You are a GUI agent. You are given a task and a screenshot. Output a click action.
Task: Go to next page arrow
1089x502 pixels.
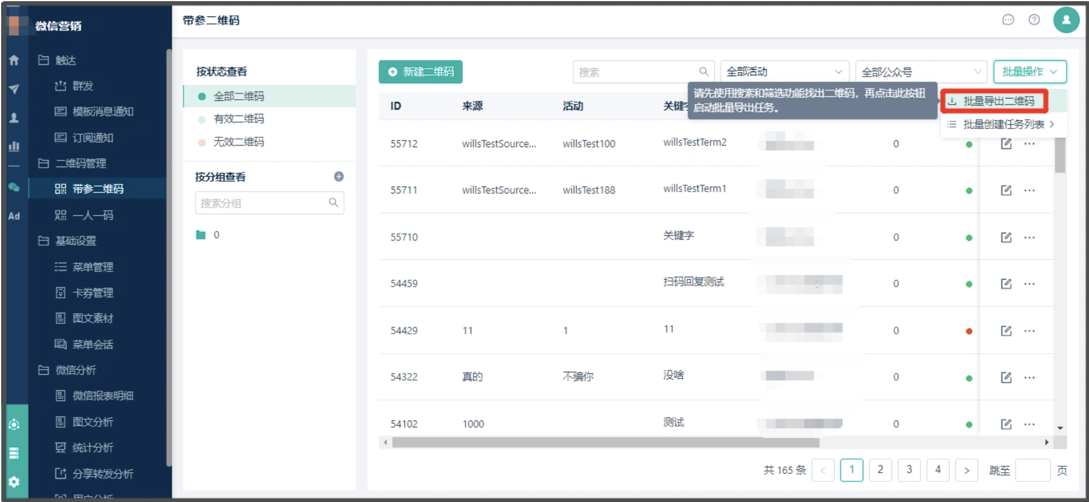tap(967, 470)
